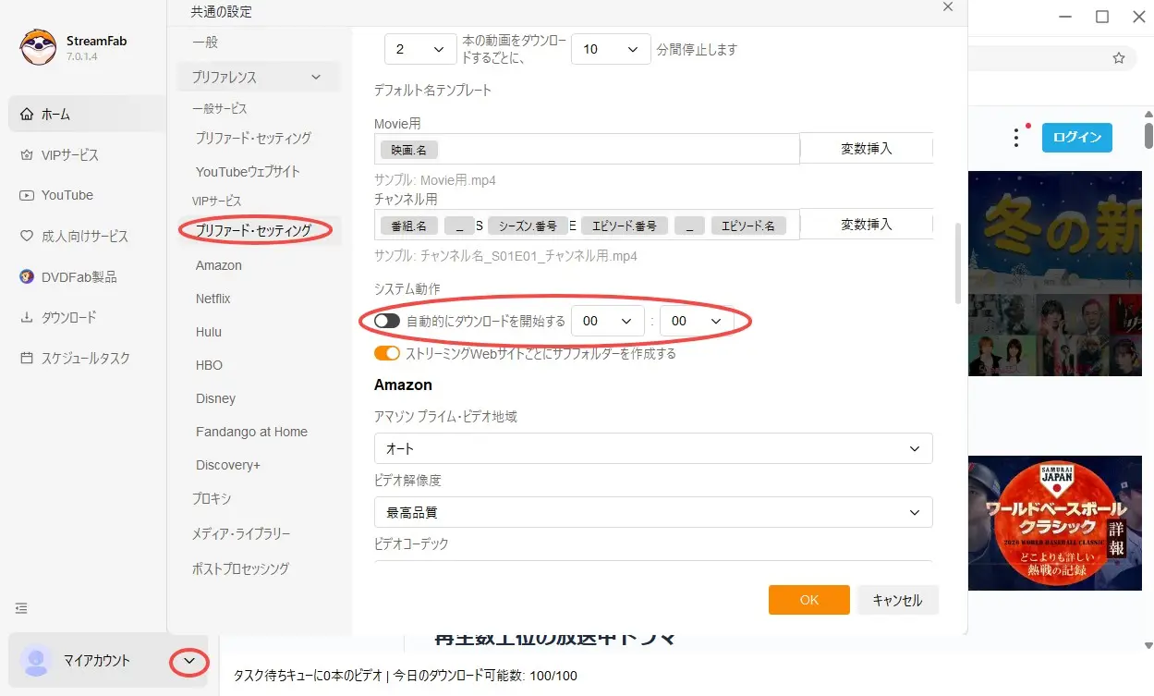Screen dimensions: 1154x696
Task: Collapse the プリファレンス section chevron
Action: (x=316, y=78)
